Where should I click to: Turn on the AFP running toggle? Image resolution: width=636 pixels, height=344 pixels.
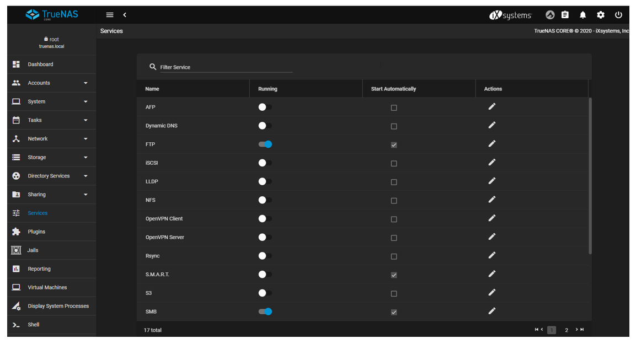pyautogui.click(x=265, y=107)
